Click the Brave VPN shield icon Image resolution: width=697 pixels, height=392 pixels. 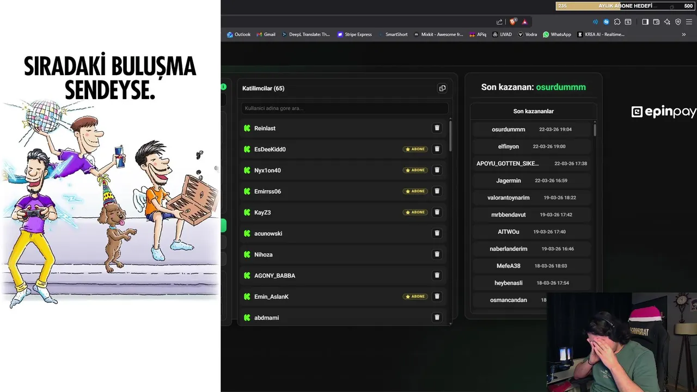(x=678, y=22)
